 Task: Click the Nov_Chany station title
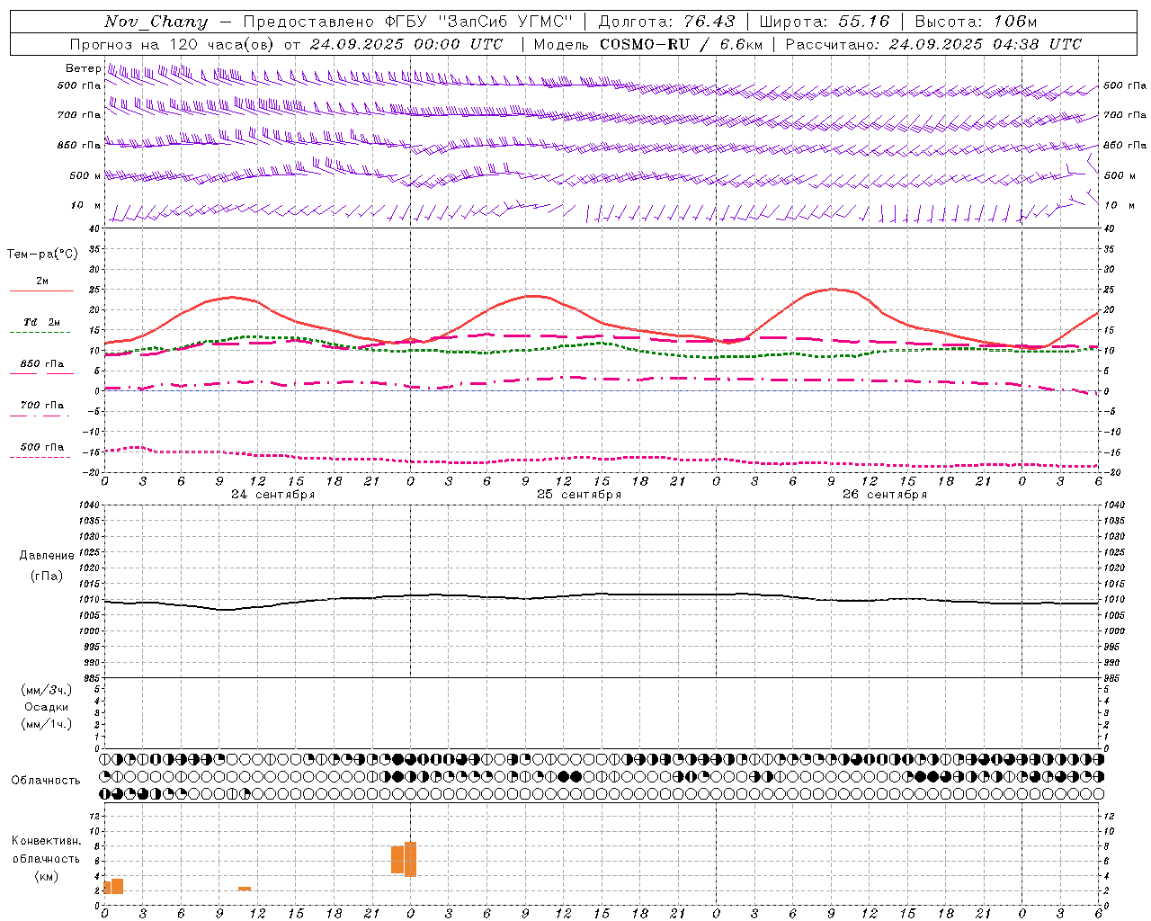click(156, 22)
